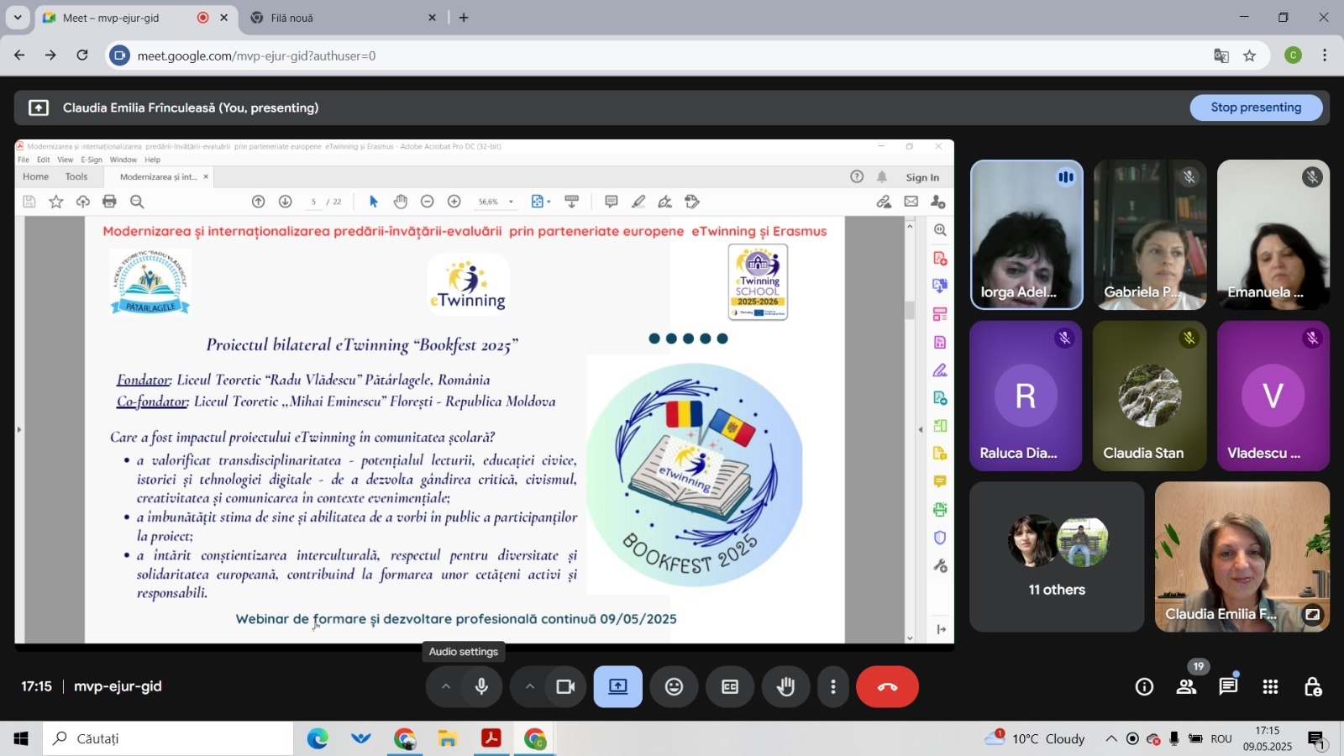Select Gabriela P participant tile

point(1150,234)
